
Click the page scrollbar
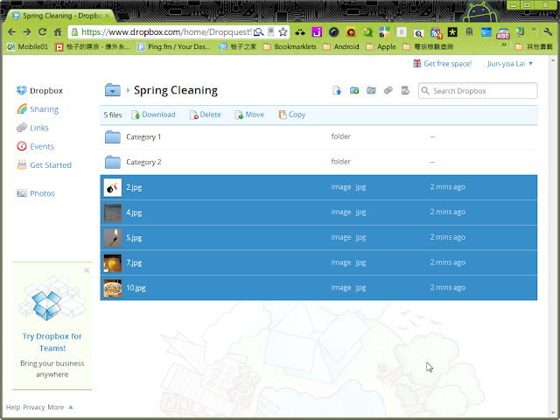tap(553, 235)
